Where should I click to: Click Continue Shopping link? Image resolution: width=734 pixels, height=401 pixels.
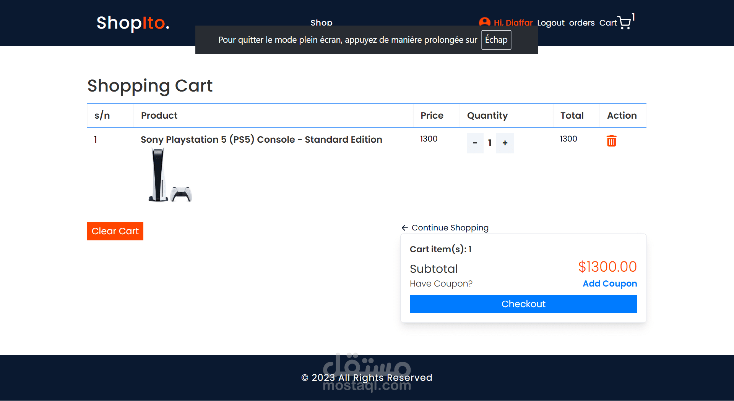point(450,228)
